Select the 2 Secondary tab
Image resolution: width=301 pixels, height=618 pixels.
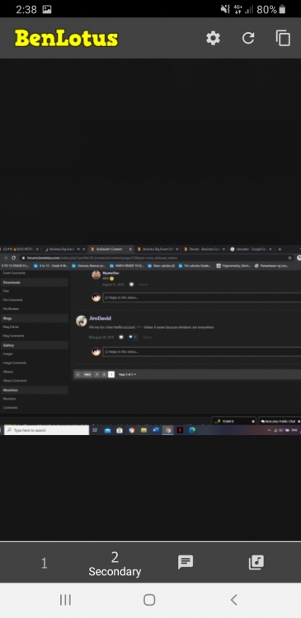point(115,564)
